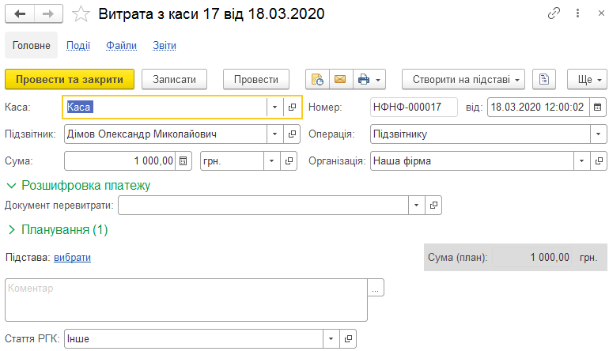The height and width of the screenshot is (351, 609).
Task: Go forward with the right arrow button
Action: (x=48, y=14)
